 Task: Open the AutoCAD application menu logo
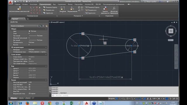11,3
